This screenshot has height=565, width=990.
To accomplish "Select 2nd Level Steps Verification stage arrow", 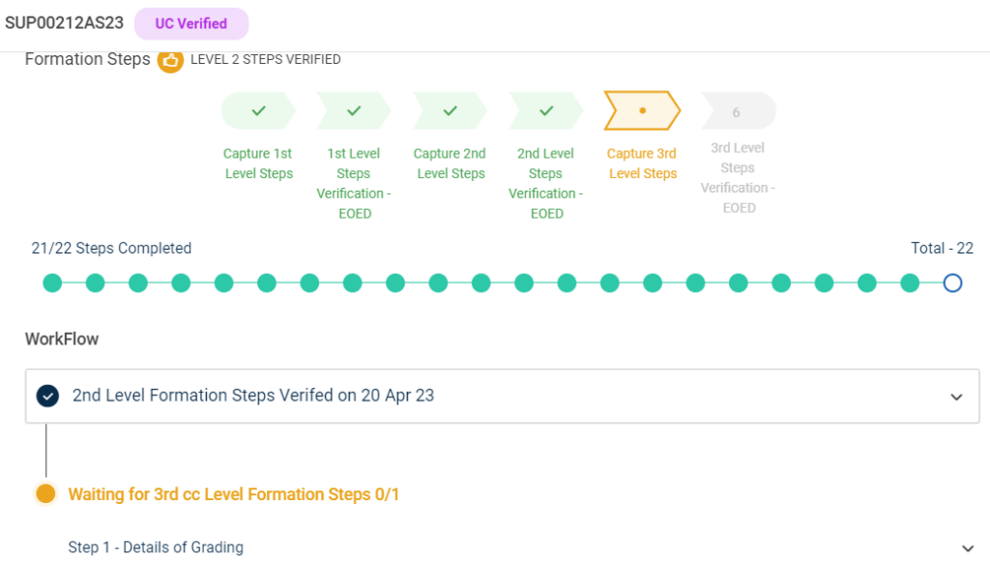I will click(546, 111).
